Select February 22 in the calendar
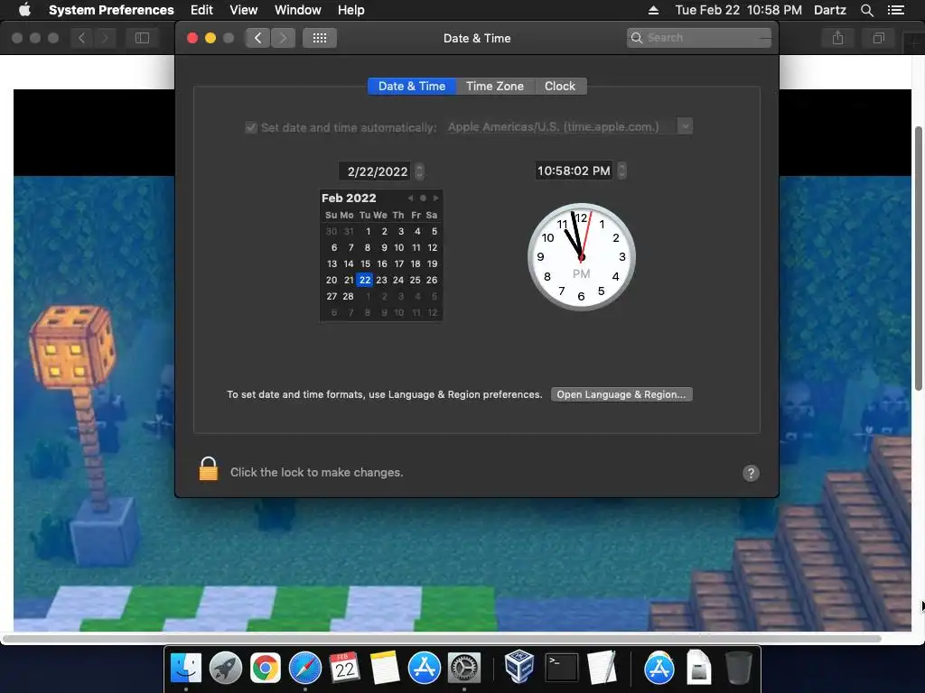The width and height of the screenshot is (925, 693). point(365,280)
